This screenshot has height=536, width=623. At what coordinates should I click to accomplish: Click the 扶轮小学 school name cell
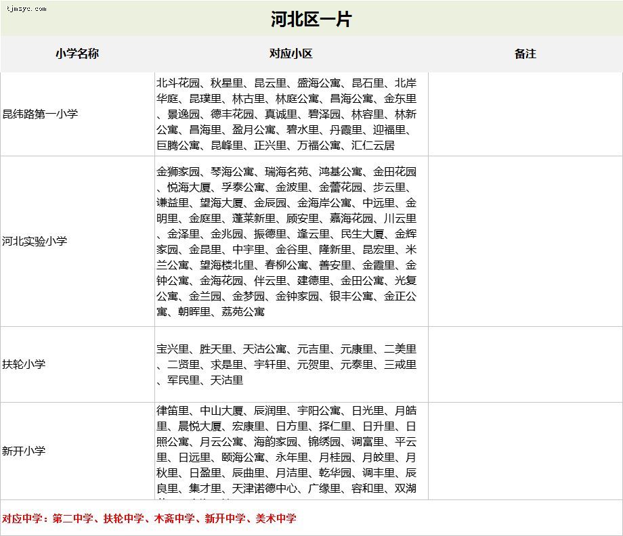[24, 364]
